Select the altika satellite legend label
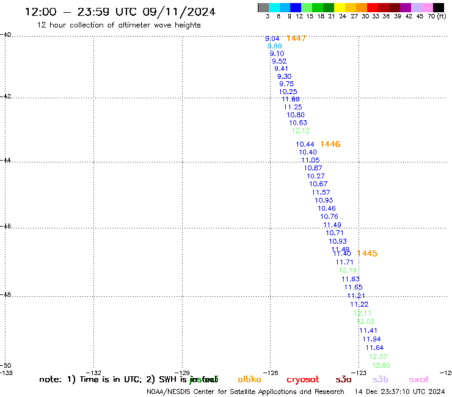The height and width of the screenshot is (397, 452). click(249, 379)
